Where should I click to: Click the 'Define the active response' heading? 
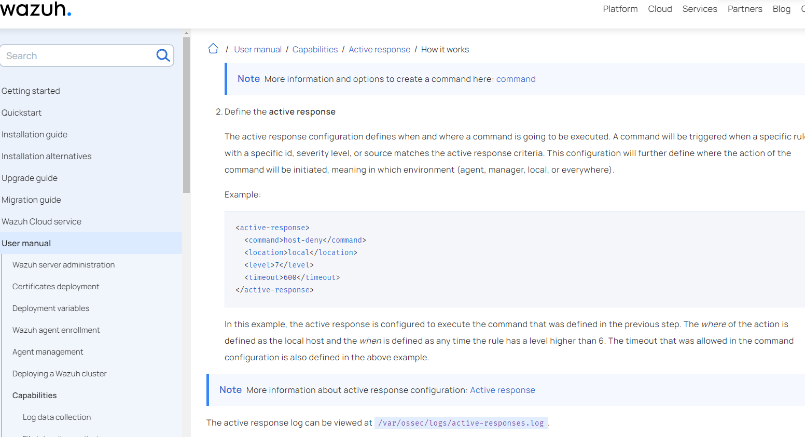coord(280,111)
